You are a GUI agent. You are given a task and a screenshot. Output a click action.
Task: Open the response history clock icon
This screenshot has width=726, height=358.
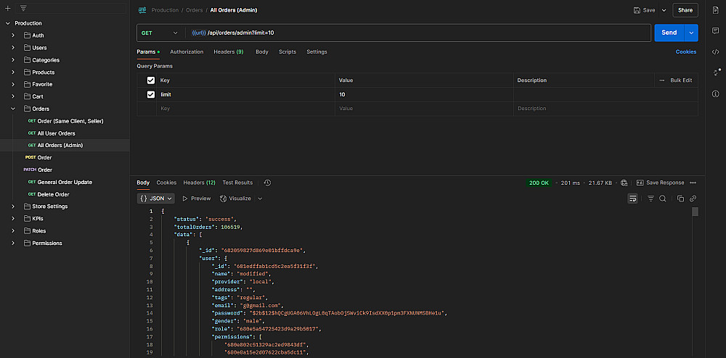tap(267, 183)
